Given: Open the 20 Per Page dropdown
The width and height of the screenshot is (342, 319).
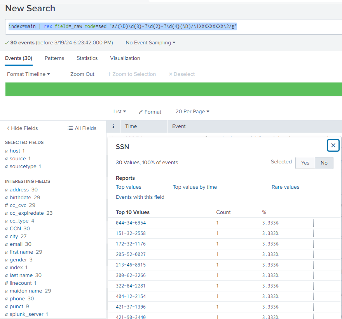Looking at the screenshot, I should 192,112.
